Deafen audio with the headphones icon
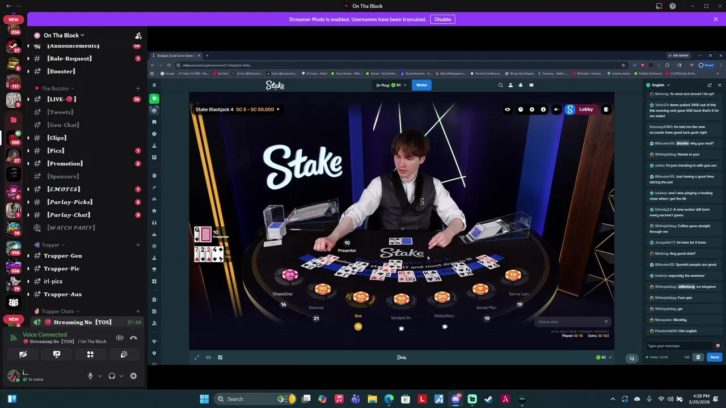 [x=112, y=376]
